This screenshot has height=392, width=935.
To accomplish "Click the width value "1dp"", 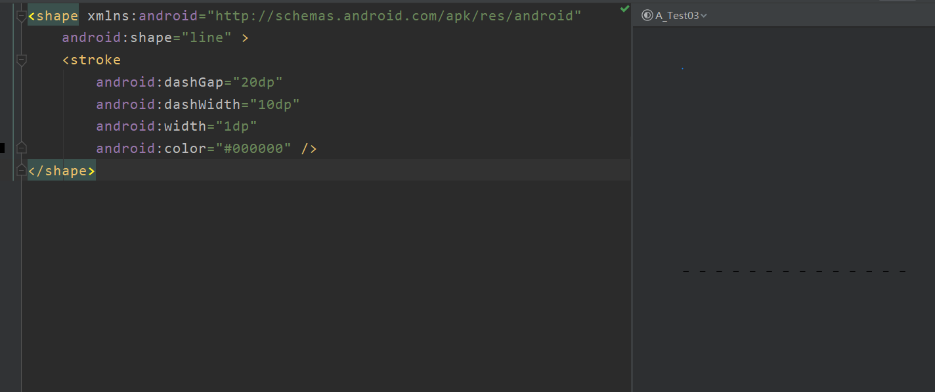I will coord(236,126).
